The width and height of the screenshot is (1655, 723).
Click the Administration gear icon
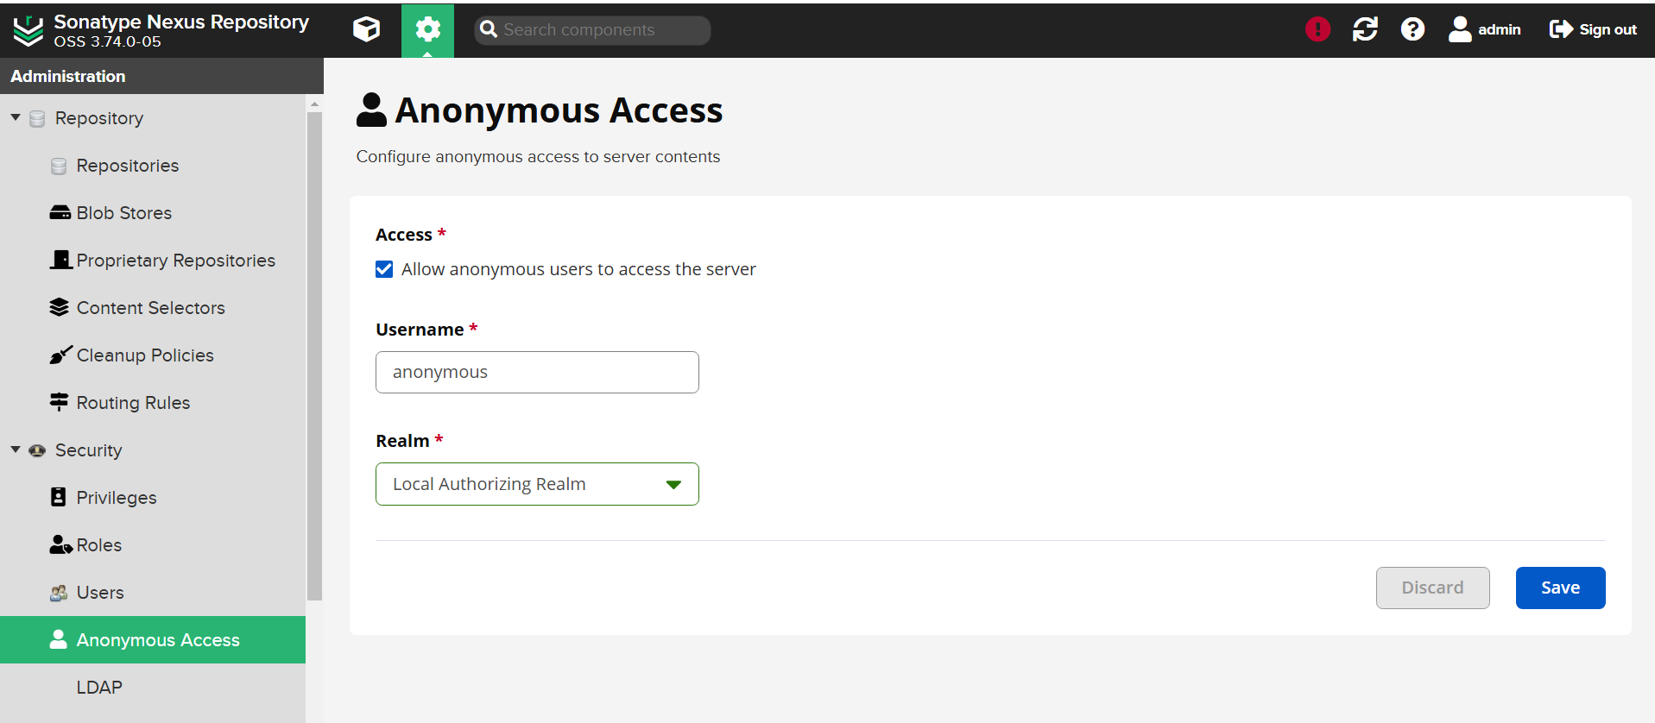(x=427, y=29)
